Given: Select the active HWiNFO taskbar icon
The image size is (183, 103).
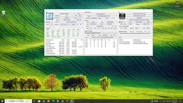Looking at the screenshot, I should tap(72, 101).
